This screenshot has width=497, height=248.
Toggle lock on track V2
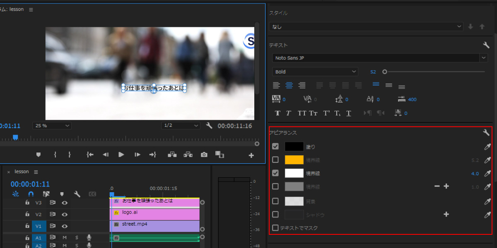[x=27, y=214]
